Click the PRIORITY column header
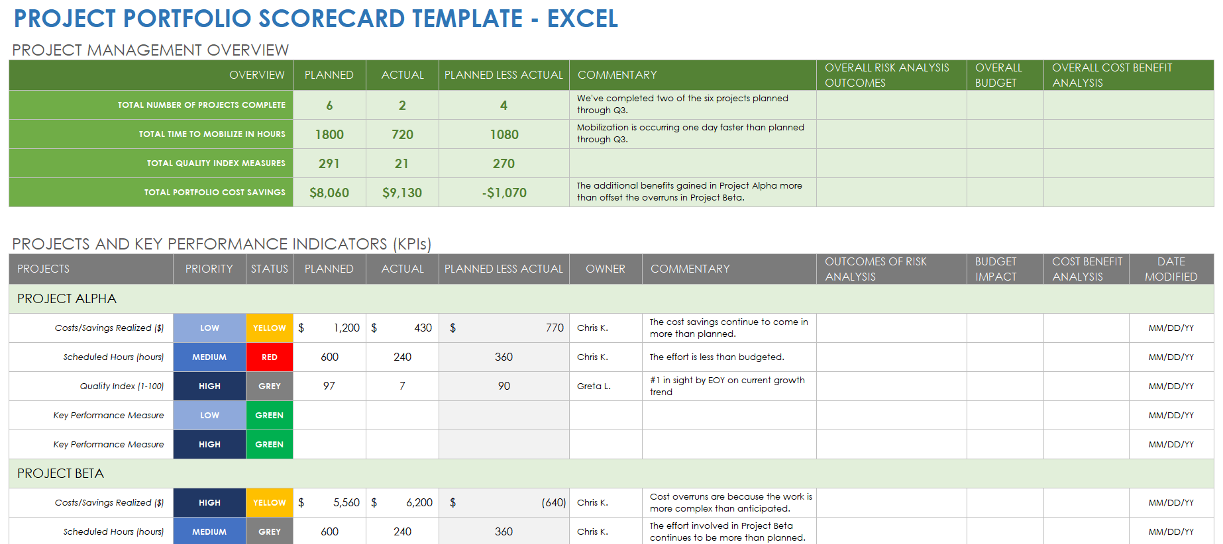This screenshot has width=1223, height=544. tap(209, 269)
